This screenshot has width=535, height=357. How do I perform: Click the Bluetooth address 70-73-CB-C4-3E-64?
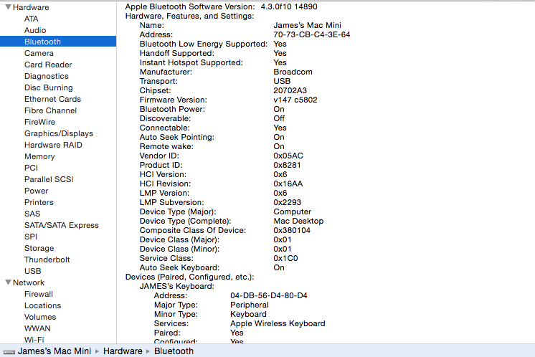click(312, 34)
